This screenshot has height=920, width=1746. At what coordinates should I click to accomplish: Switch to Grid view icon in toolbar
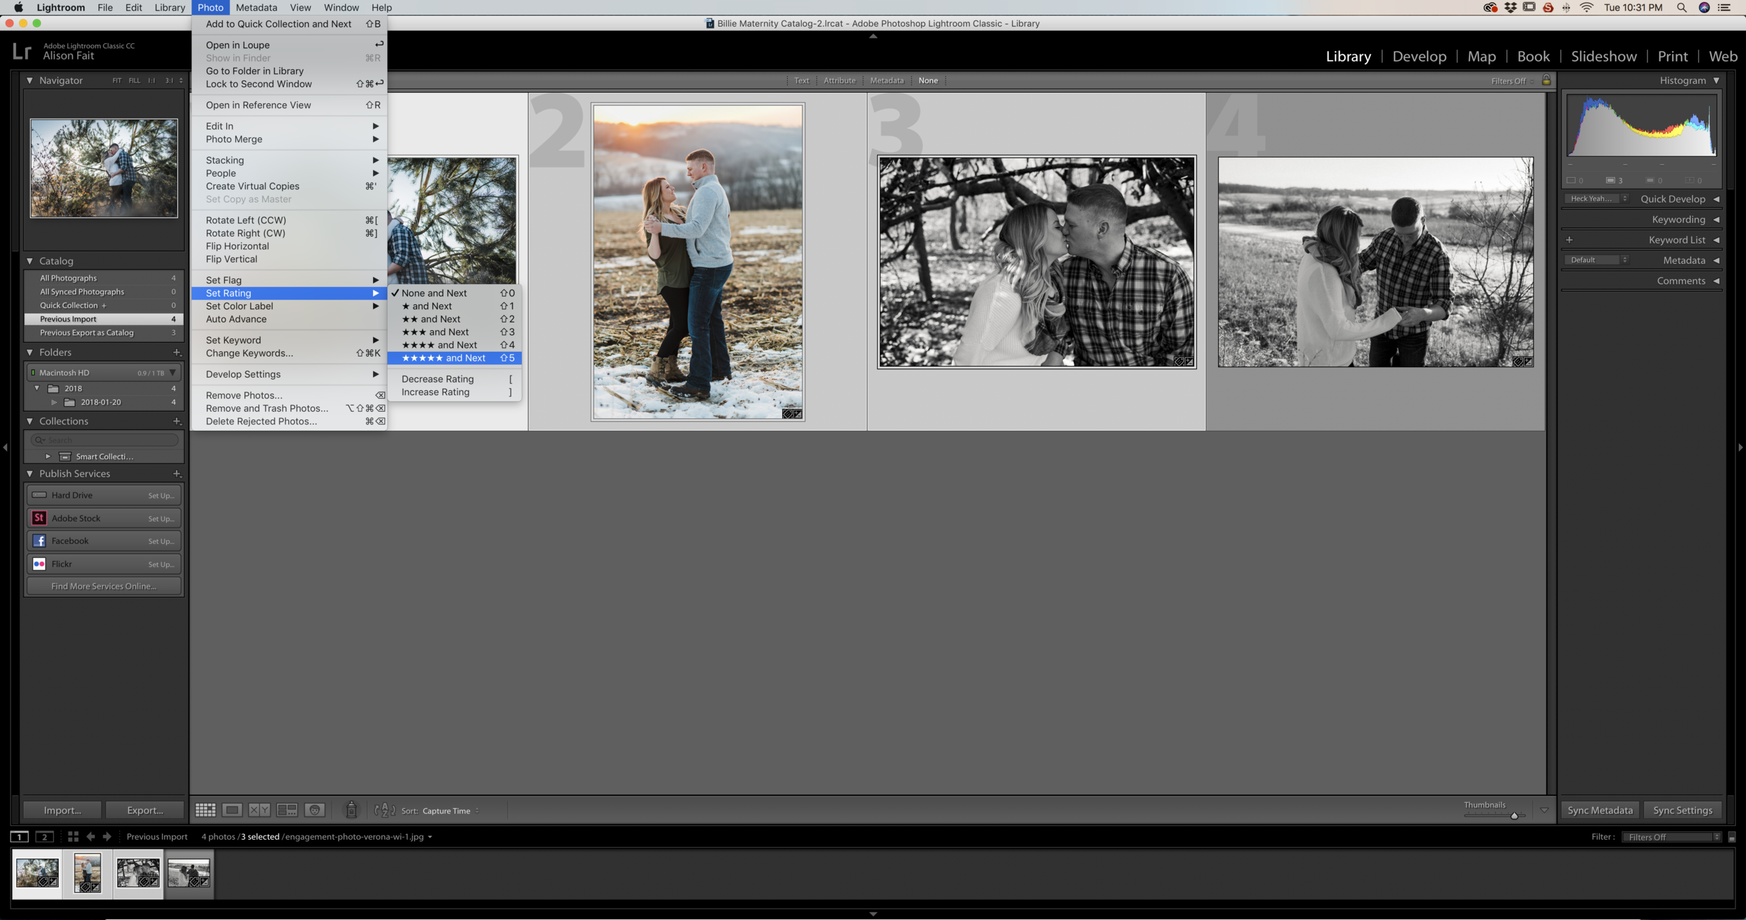pyautogui.click(x=205, y=810)
